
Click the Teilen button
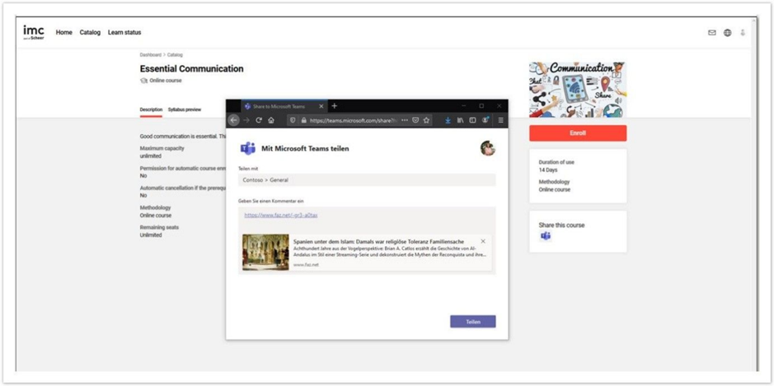pyautogui.click(x=472, y=322)
